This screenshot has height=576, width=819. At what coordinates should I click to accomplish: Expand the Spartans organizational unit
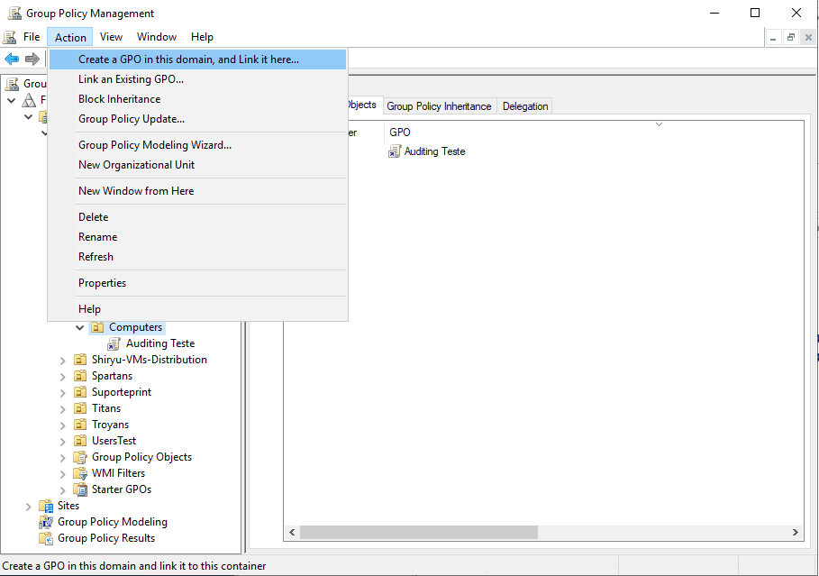[63, 376]
